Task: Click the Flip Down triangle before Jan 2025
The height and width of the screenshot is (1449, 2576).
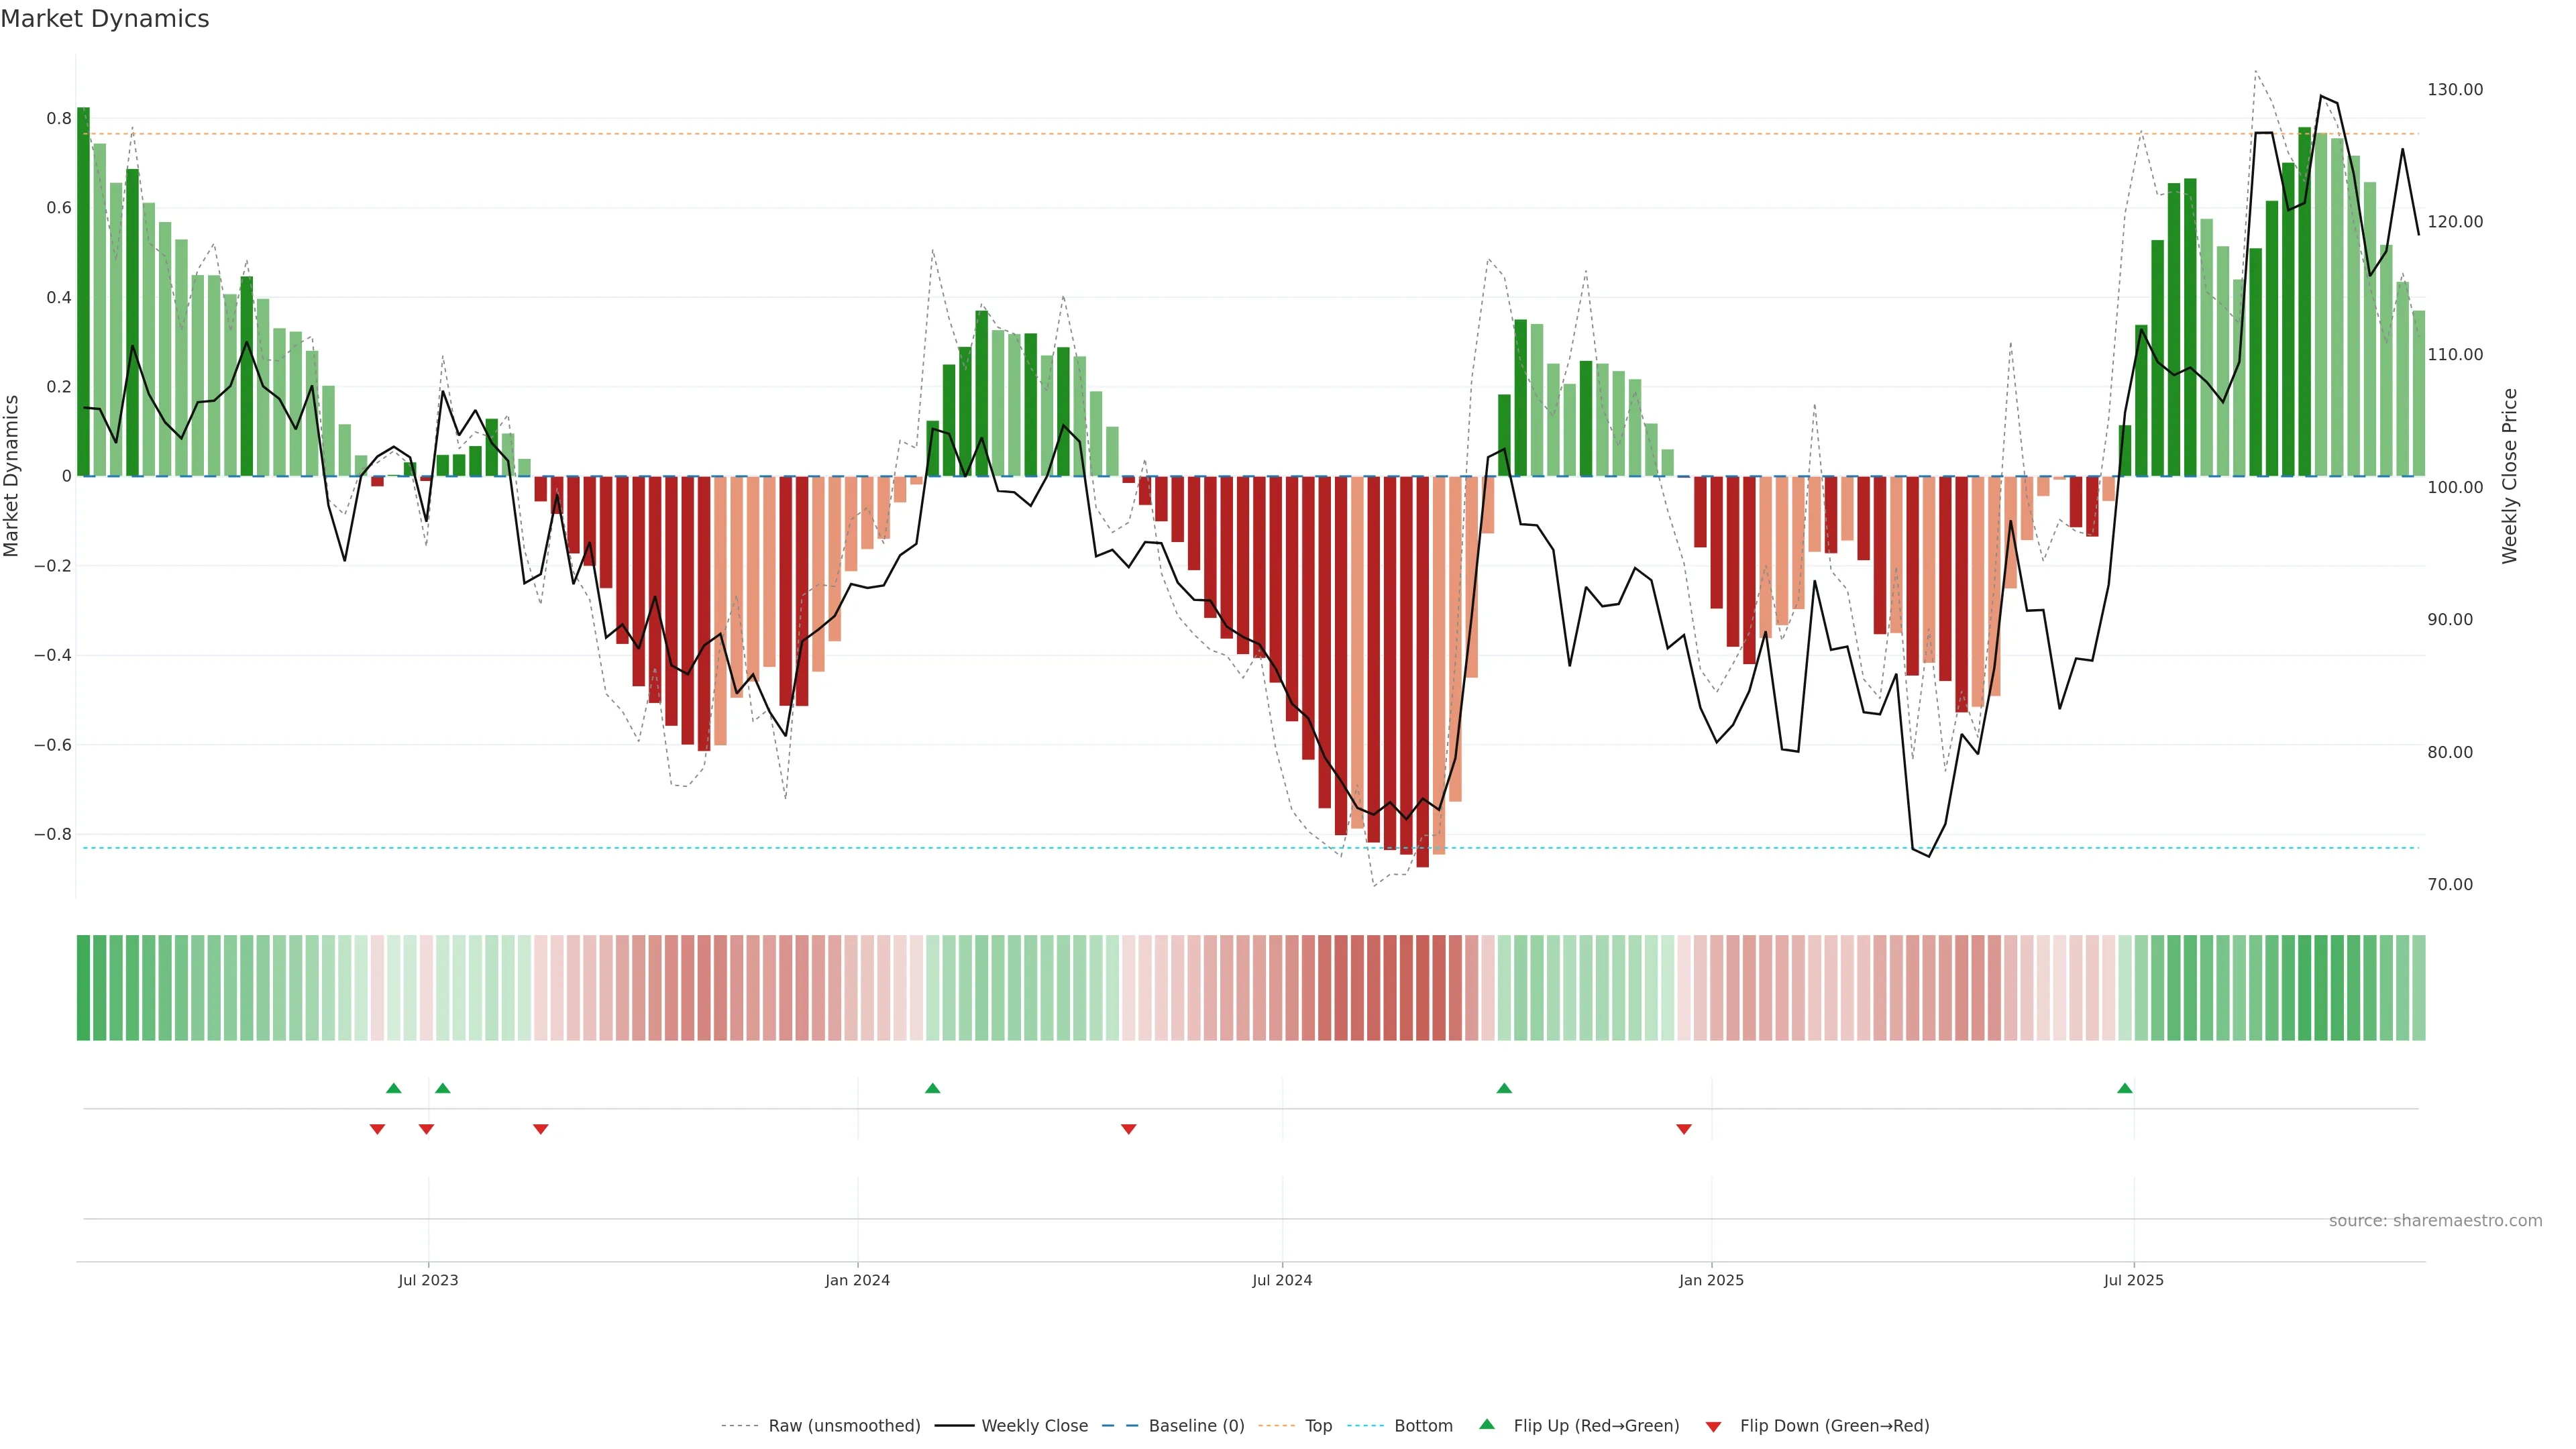Action: [1684, 1129]
